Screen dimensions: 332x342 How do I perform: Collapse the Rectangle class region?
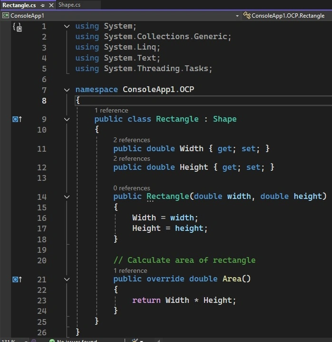coord(67,119)
